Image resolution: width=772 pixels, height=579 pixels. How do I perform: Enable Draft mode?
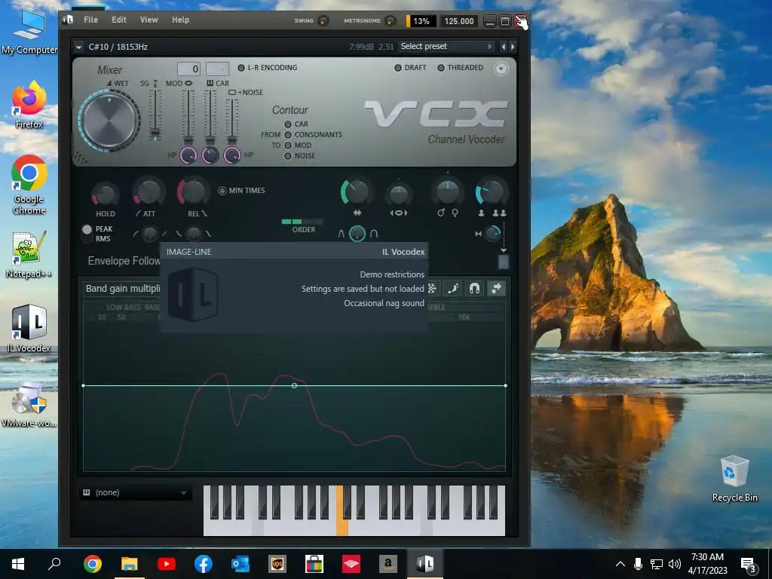tap(398, 68)
